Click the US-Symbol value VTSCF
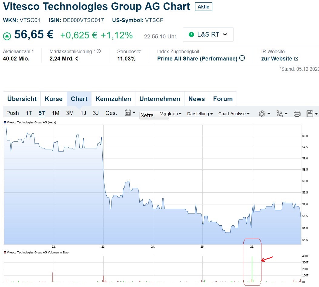This screenshot has width=319, height=287. (x=154, y=20)
